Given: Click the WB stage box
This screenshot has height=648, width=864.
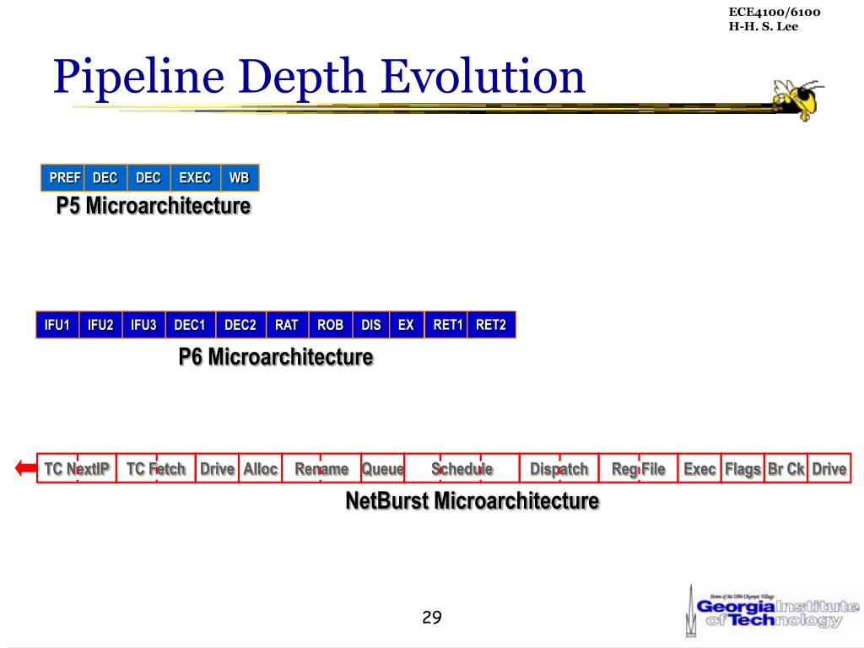Looking at the screenshot, I should (x=240, y=178).
